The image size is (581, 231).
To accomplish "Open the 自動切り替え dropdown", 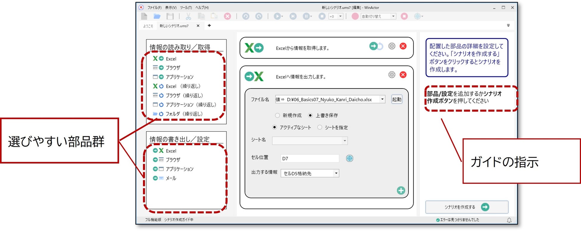I will pyautogui.click(x=393, y=16).
